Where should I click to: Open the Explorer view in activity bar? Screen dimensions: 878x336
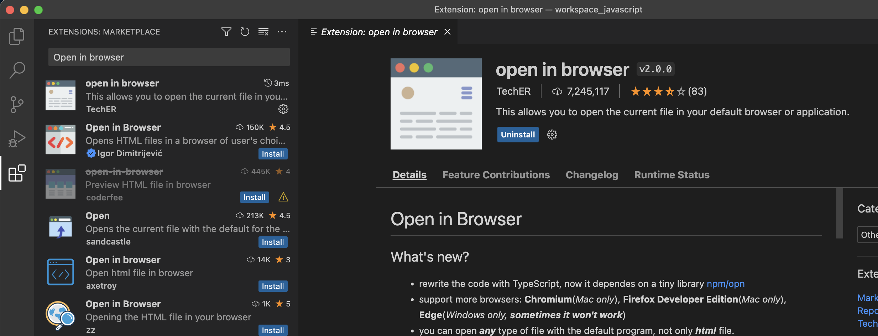[17, 36]
